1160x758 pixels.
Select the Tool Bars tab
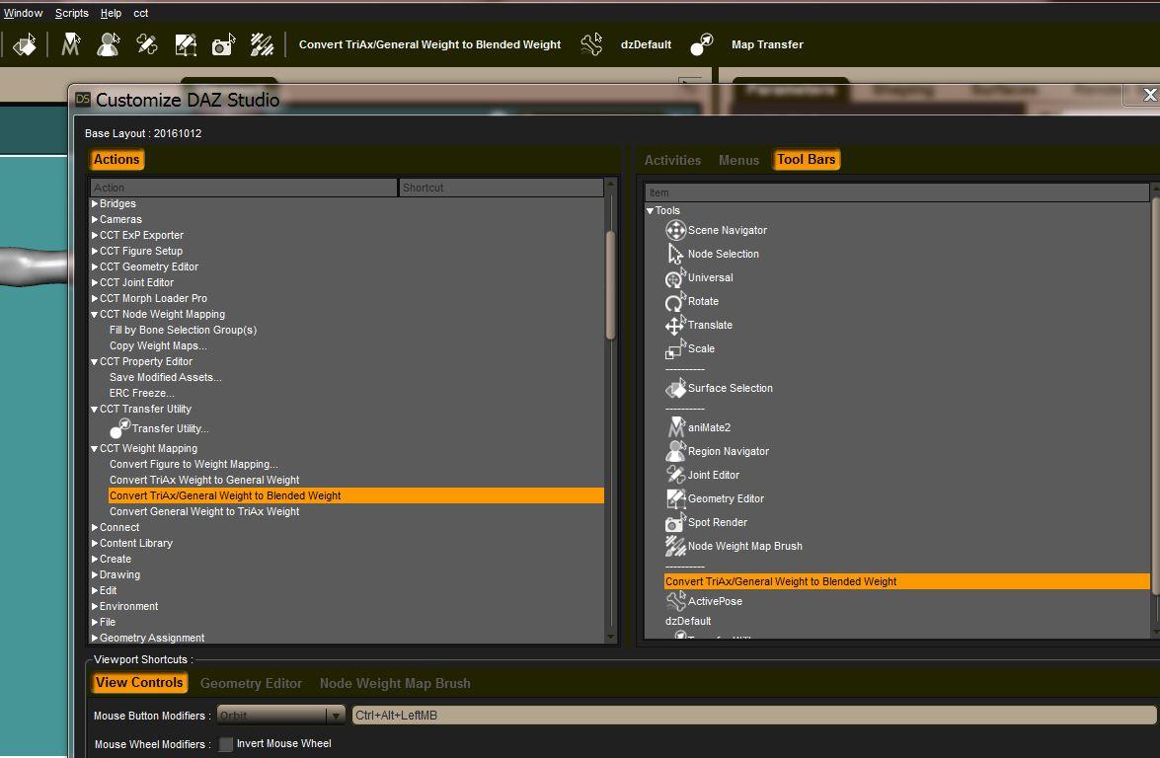click(806, 160)
